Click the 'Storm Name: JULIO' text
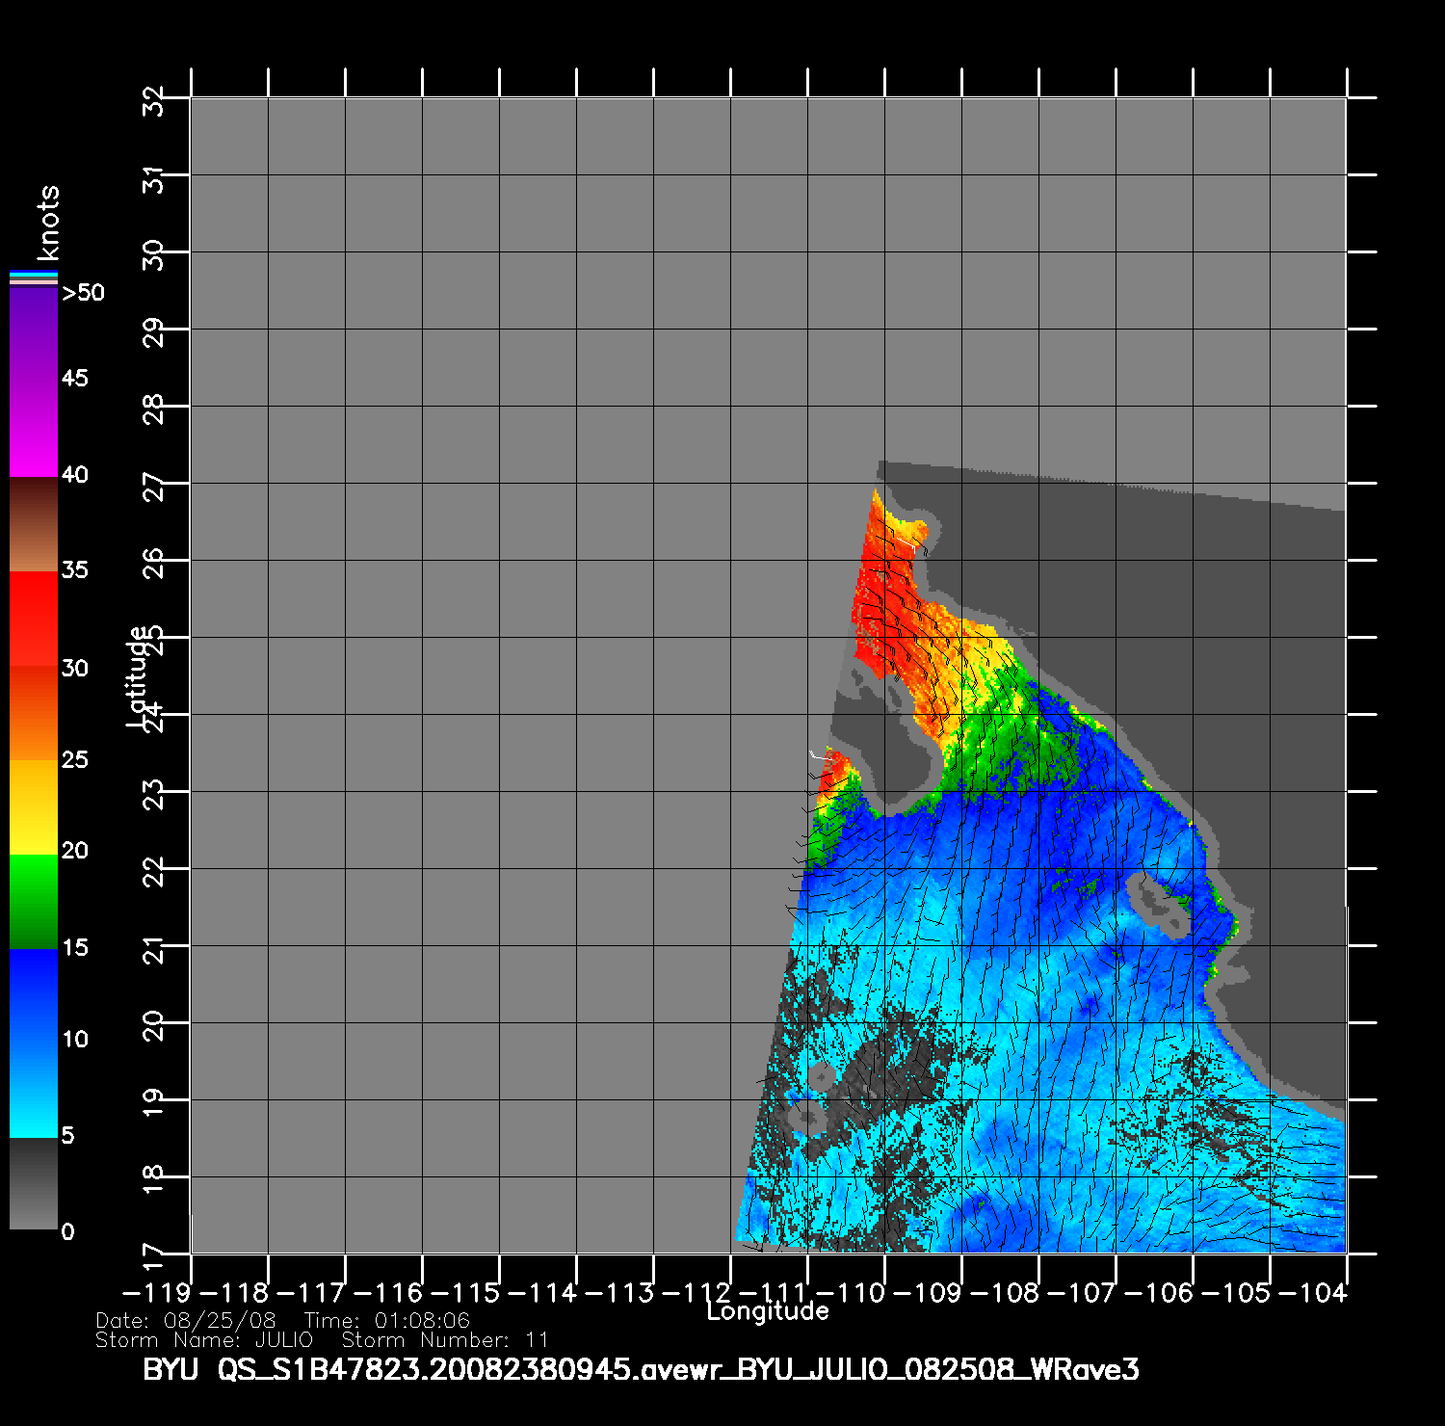The image size is (1445, 1426). coord(204,1340)
